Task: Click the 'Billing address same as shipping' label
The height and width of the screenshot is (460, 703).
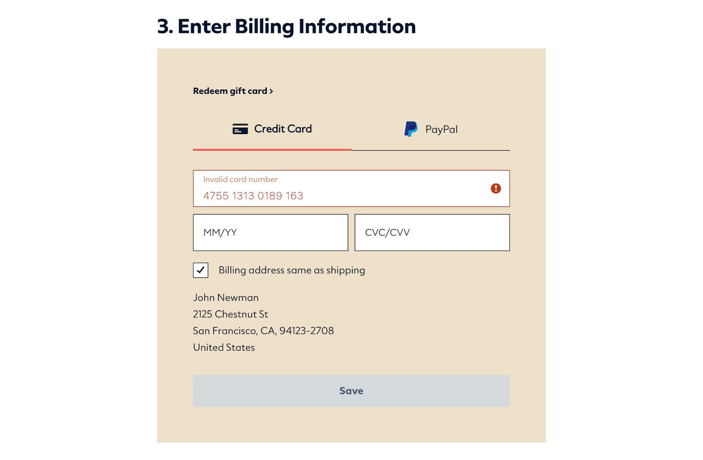Action: tap(292, 270)
